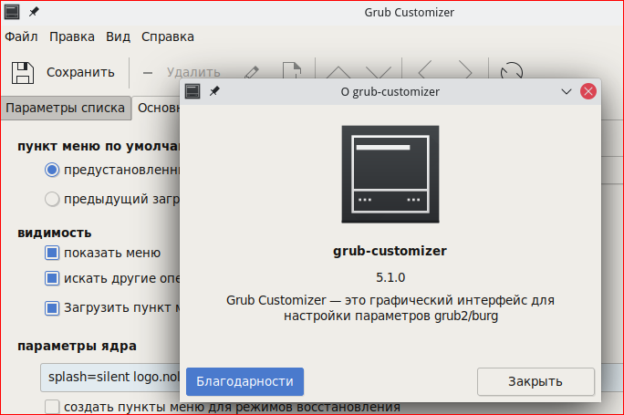The height and width of the screenshot is (415, 624).
Task: Click the Удалить toolbar button
Action: (193, 72)
